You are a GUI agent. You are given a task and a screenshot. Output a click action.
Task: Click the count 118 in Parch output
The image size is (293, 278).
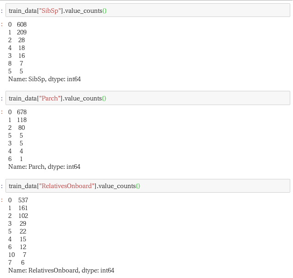[x=22, y=120]
